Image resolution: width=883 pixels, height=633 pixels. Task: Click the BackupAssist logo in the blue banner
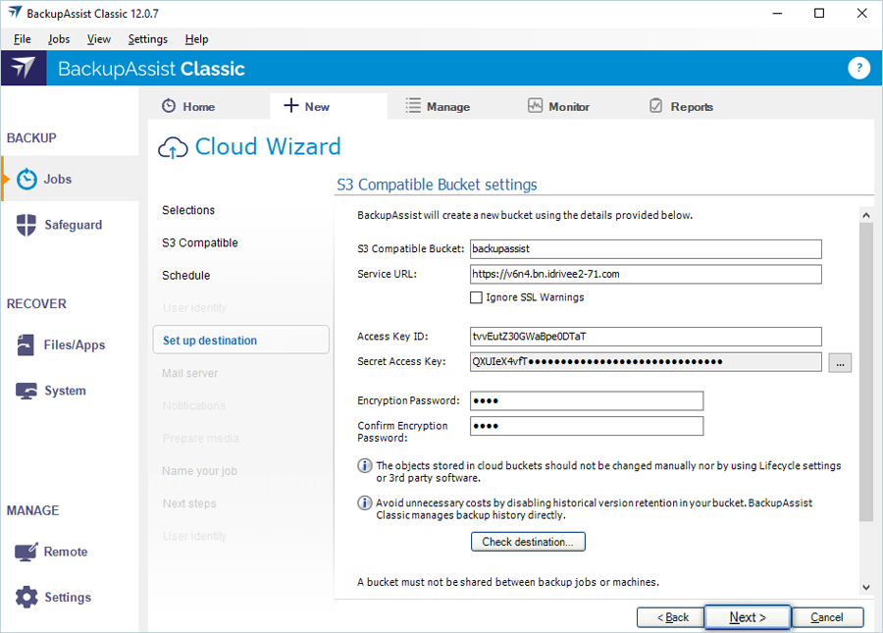[24, 68]
